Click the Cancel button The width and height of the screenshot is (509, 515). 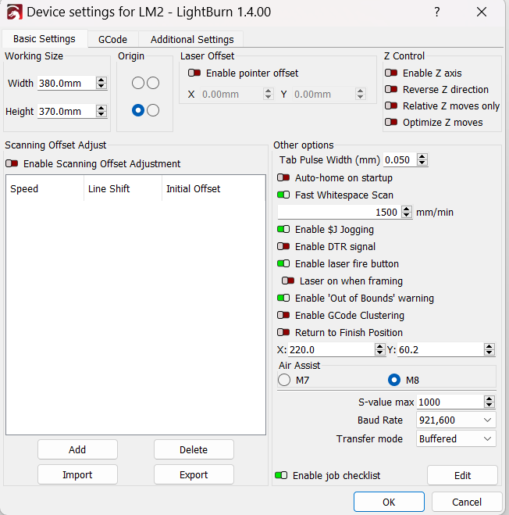point(467,502)
